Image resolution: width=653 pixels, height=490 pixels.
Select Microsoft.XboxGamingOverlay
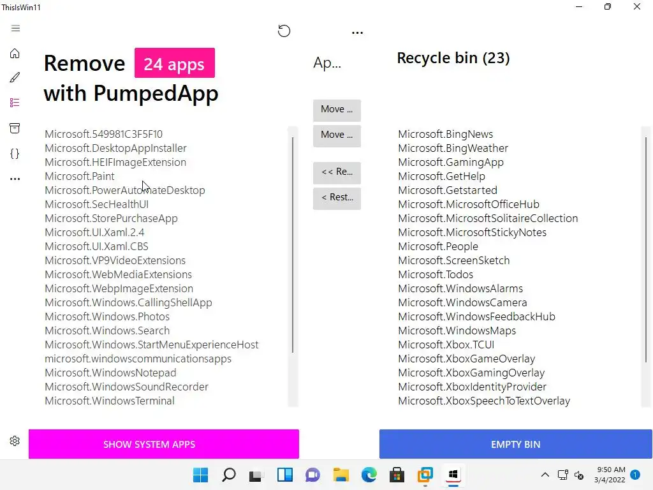click(x=471, y=373)
